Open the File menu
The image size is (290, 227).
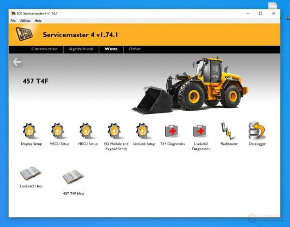[13, 20]
